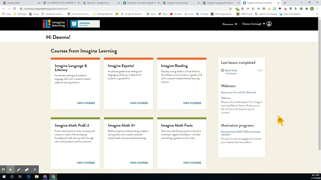Open a new browser tab

(285, 3)
